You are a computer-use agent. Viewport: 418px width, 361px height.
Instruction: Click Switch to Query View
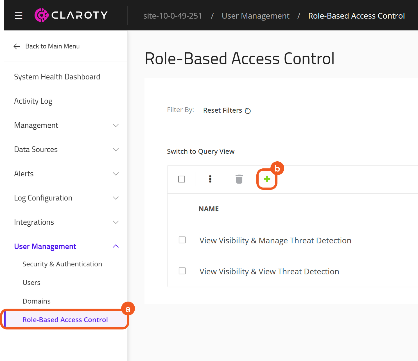click(x=201, y=151)
